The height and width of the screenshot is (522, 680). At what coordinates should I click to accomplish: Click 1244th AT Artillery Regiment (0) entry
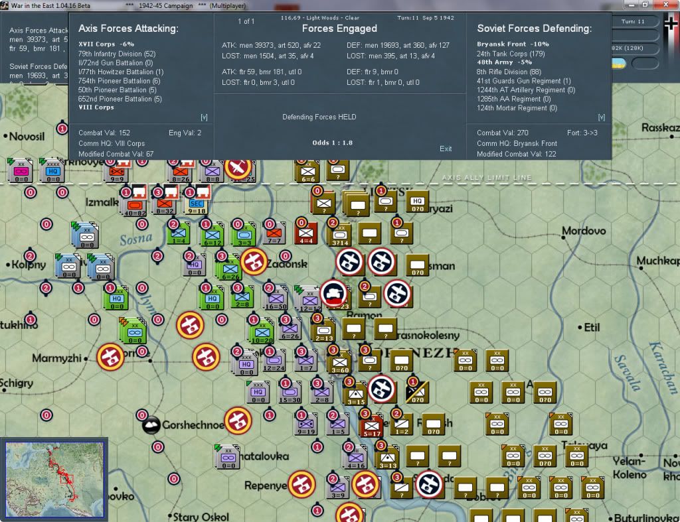point(526,90)
